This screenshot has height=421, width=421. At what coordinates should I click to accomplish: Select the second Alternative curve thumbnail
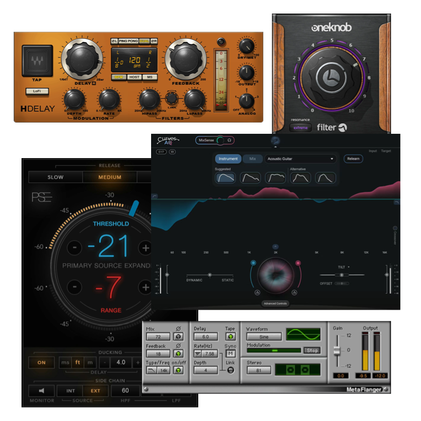click(326, 178)
